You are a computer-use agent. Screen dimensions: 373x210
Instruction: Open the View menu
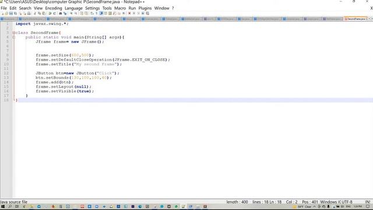38,8
